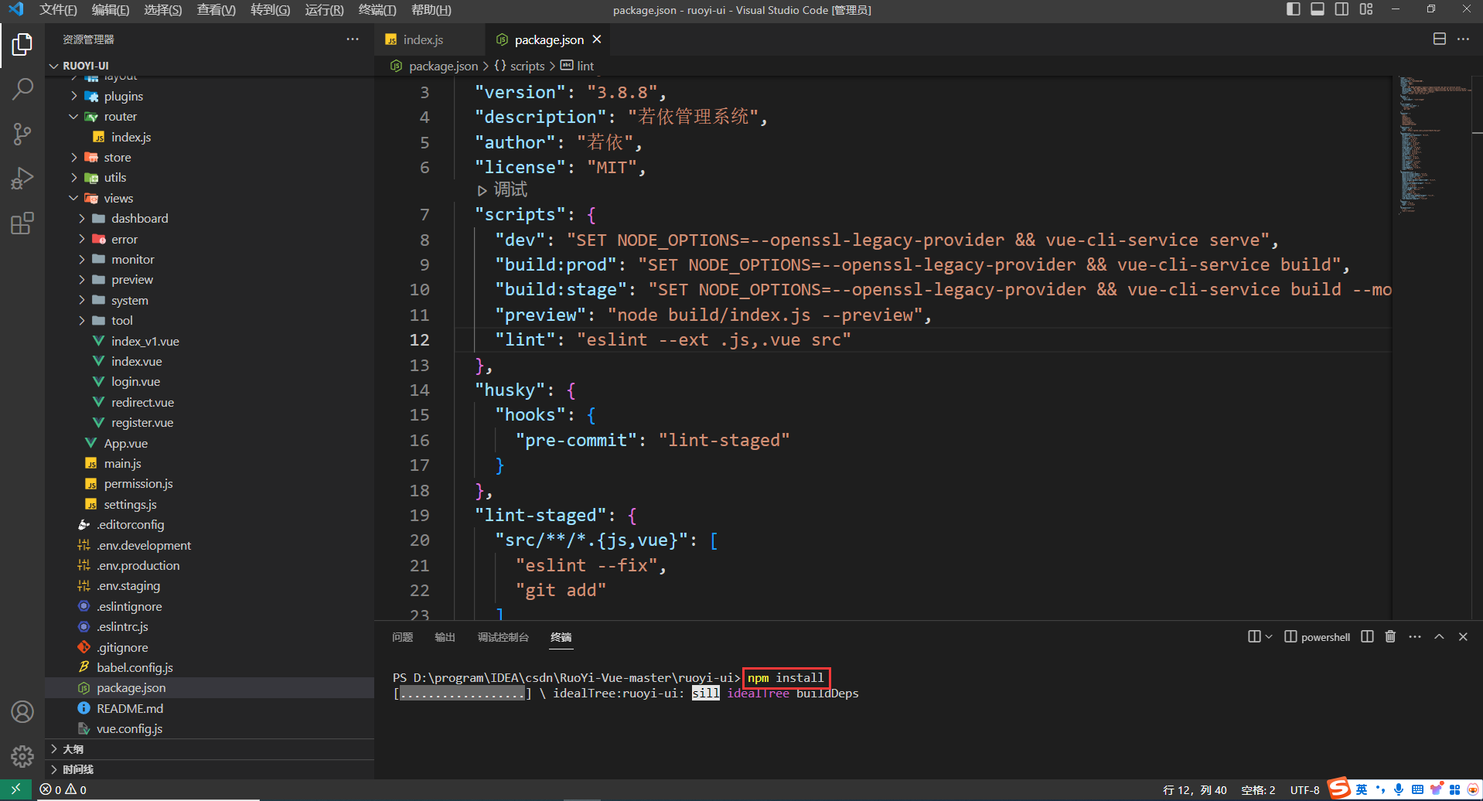Switch to the 问题 panel tab

pos(402,637)
